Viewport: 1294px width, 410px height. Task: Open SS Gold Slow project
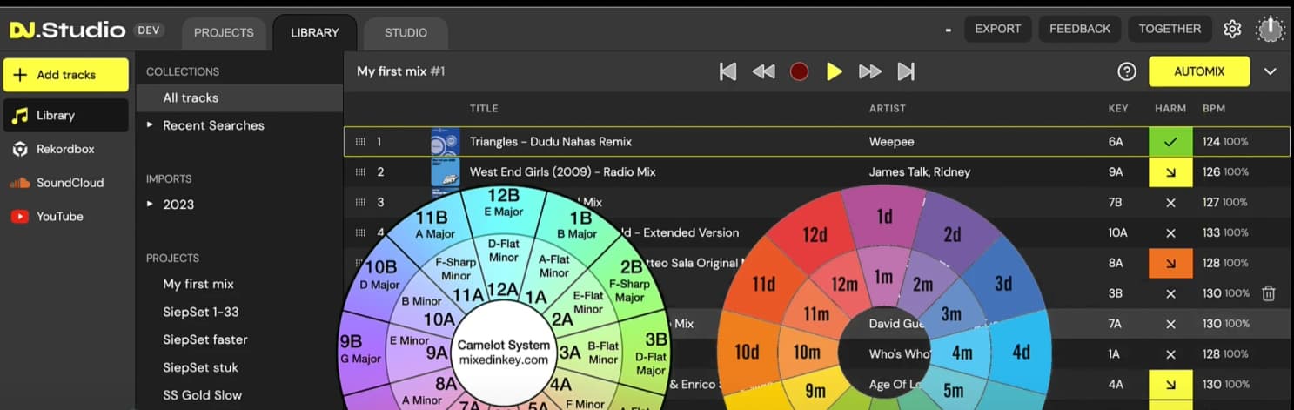tap(202, 395)
